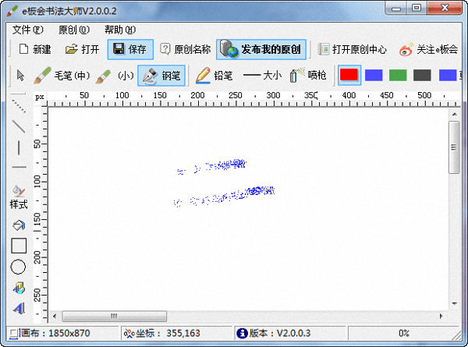Click the vertical scrollbar thumb
The image size is (468, 347).
click(x=454, y=147)
